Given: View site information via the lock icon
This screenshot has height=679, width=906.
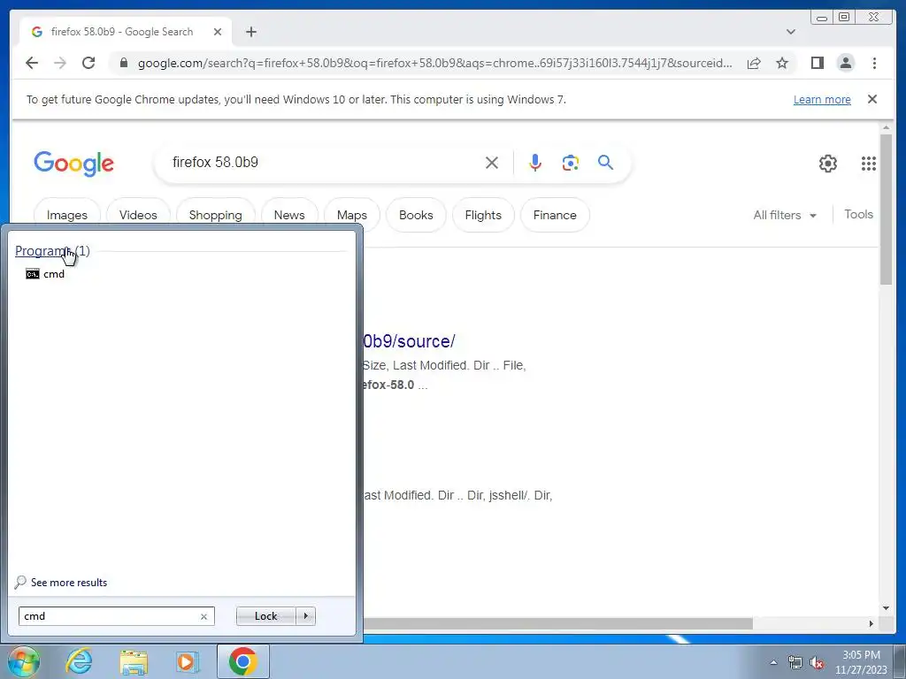Looking at the screenshot, I should (123, 63).
